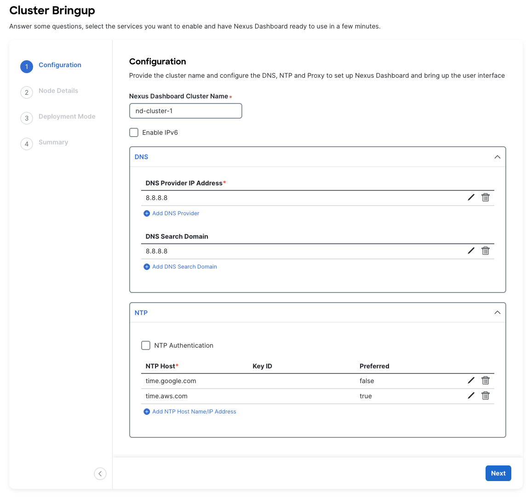Edit the DNS search domain entry
The image size is (532, 499).
click(471, 251)
